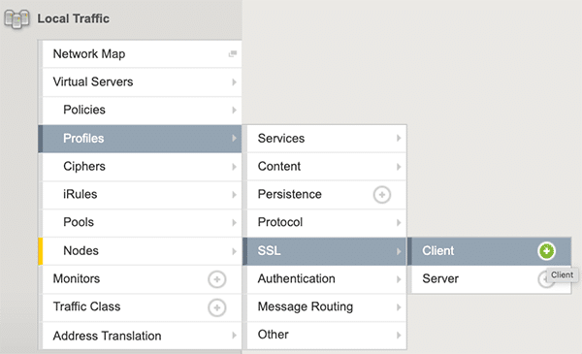
Task: Expand the Address Translation submenu arrow
Action: coord(234,336)
